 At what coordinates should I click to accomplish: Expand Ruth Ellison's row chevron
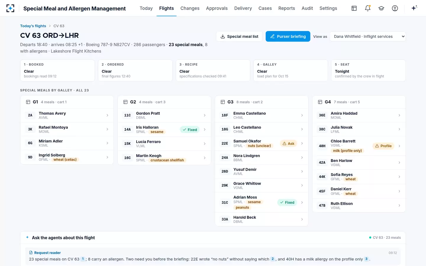399,205
